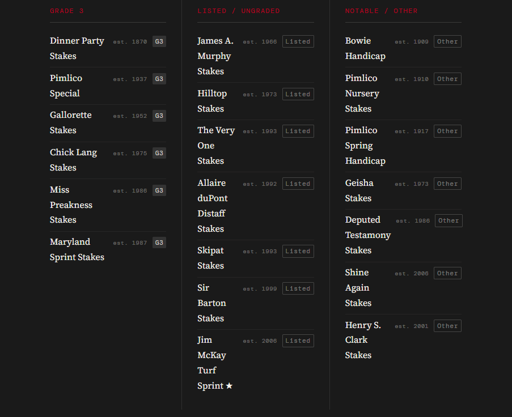Click the Listed tag beside Skipat Stakes
The width and height of the screenshot is (512, 417).
(x=298, y=251)
